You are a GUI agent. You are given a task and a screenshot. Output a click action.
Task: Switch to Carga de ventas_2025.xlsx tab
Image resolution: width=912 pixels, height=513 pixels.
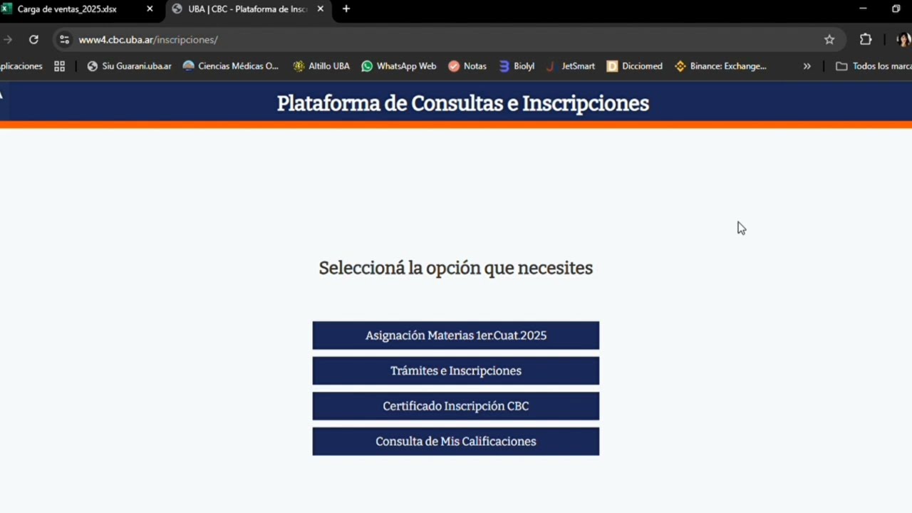point(78,9)
